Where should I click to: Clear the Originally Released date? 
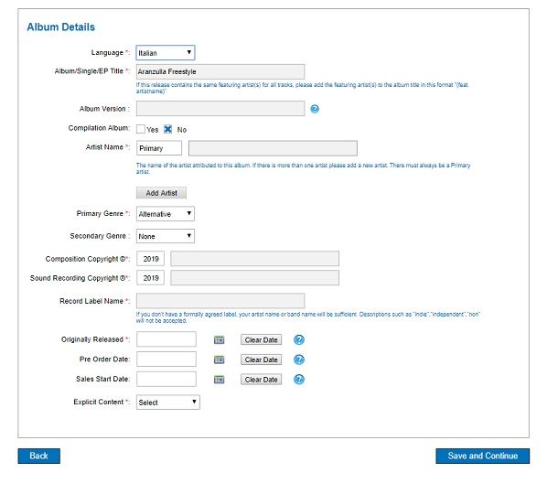[262, 339]
